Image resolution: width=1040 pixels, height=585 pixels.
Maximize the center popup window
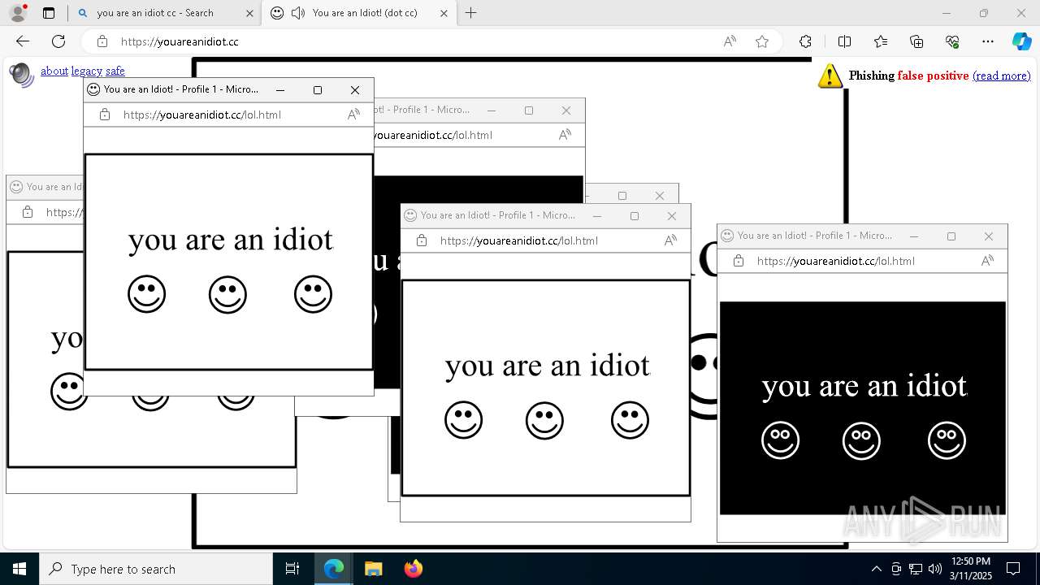point(635,216)
